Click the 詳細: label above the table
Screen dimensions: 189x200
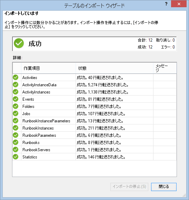(x=18, y=58)
